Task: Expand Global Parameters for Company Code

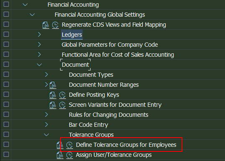Action: [x=39, y=45]
